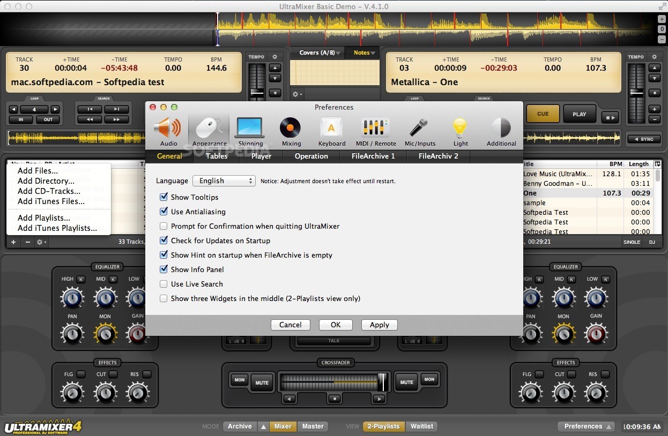Image resolution: width=668 pixels, height=436 pixels.
Task: Click the pause/play step button right deck
Action: coord(610,117)
